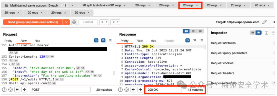This screenshot has height=96, width=277.
Task: Click the Cache-Control response header line
Action: point(163,69)
